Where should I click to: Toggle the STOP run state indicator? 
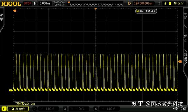(28, 3)
